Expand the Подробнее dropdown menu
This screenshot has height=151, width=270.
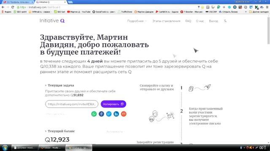[137, 21]
